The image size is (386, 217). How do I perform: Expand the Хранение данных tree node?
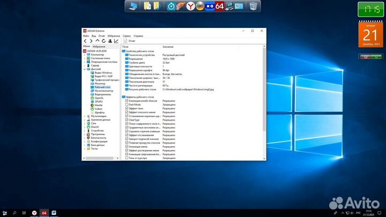tap(85, 120)
